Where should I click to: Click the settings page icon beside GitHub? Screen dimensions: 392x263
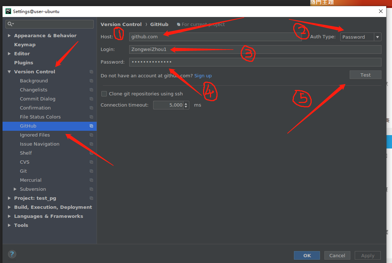coord(91,126)
